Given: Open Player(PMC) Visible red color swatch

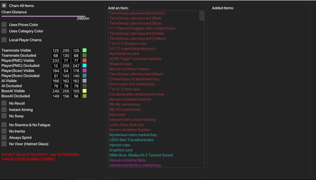Looking at the screenshot, I should tap(84, 60).
